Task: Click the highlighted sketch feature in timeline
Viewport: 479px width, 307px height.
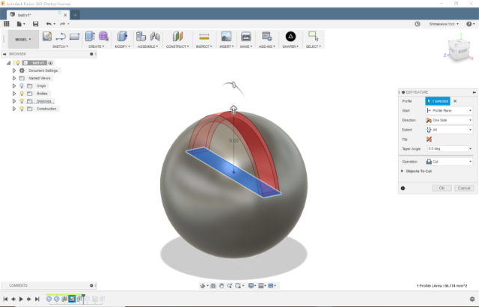Action: 72,299
